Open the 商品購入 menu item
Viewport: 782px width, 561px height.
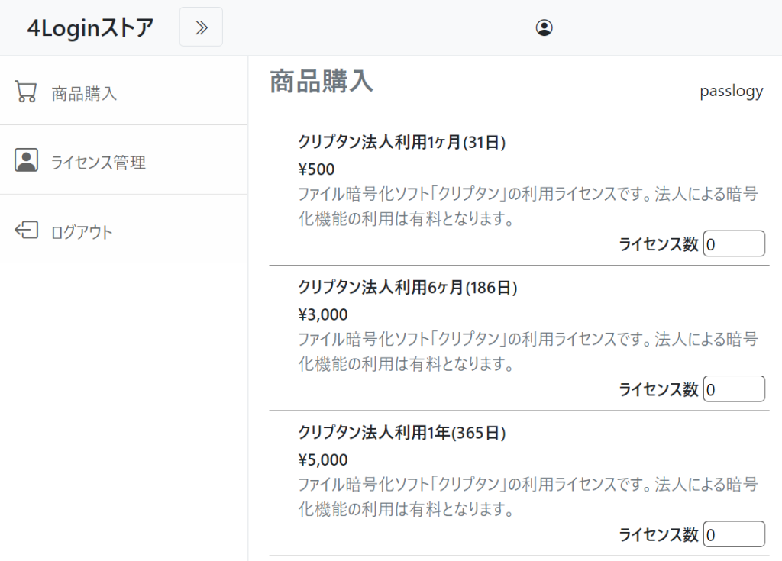124,91
